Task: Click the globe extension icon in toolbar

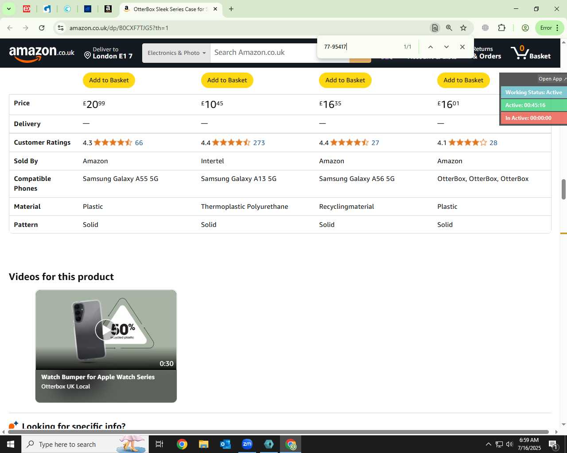Action: tap(485, 28)
